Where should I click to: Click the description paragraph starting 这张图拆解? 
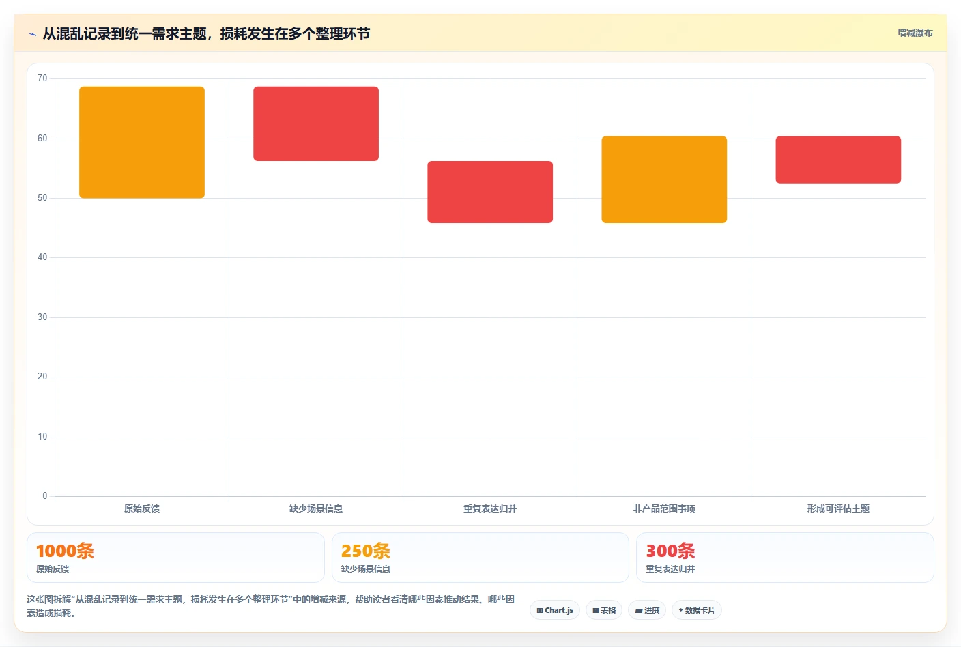[271, 606]
